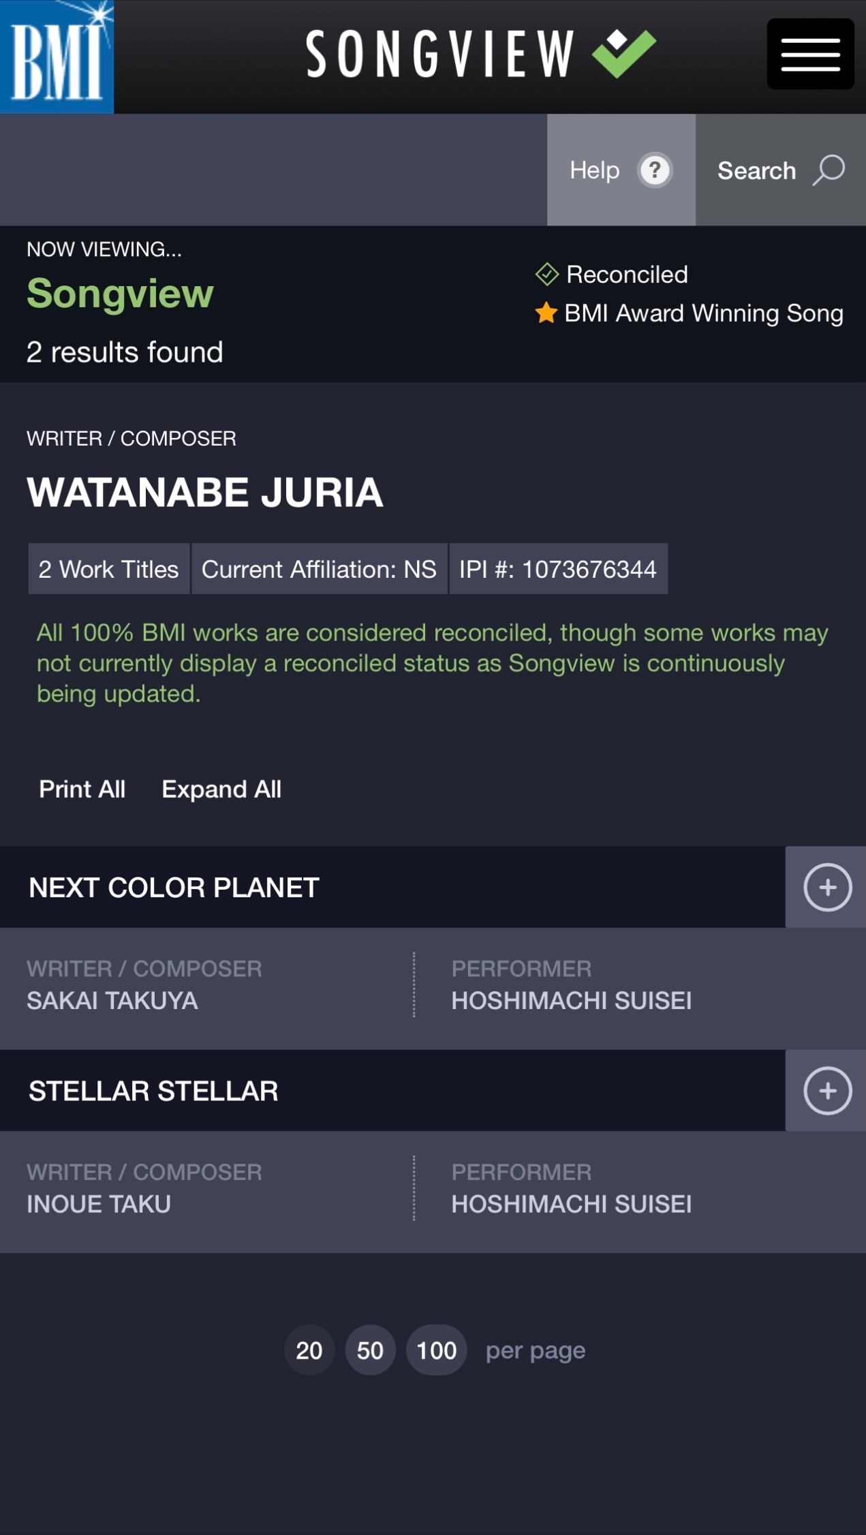
Task: Click the Help question mark icon
Action: [655, 170]
